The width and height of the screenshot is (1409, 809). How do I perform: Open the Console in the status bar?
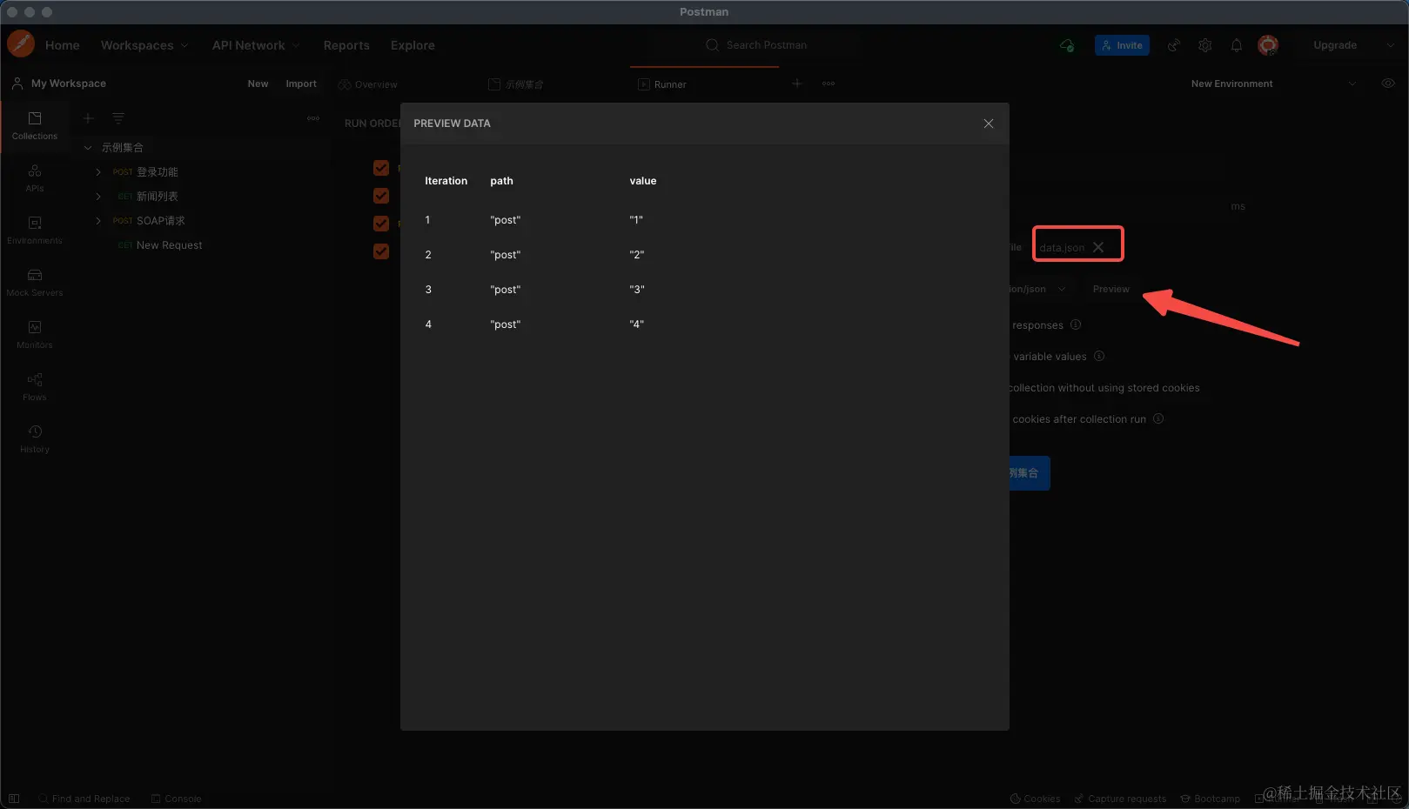tap(176, 799)
